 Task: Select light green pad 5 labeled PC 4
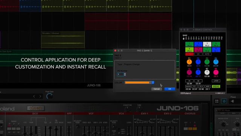tap(189, 49)
